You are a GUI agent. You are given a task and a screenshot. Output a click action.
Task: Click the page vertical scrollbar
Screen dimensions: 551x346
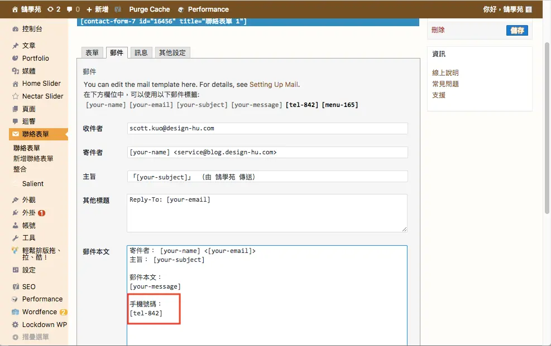[x=547, y=128]
